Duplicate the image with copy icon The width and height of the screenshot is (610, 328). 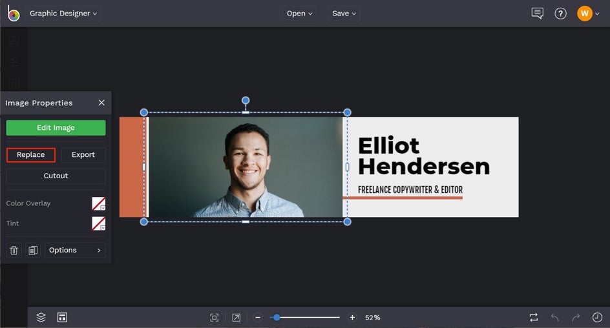tap(33, 251)
